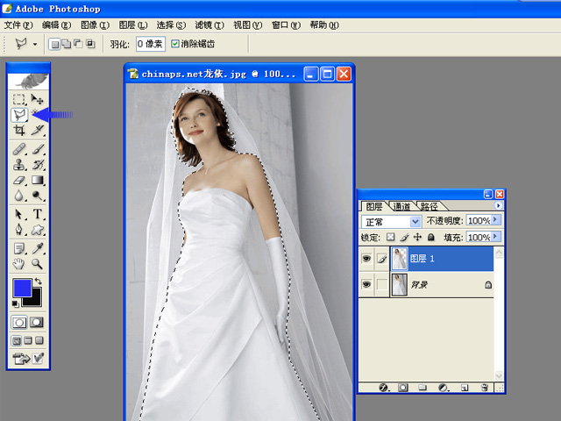Delete layer with trash icon

(485, 388)
